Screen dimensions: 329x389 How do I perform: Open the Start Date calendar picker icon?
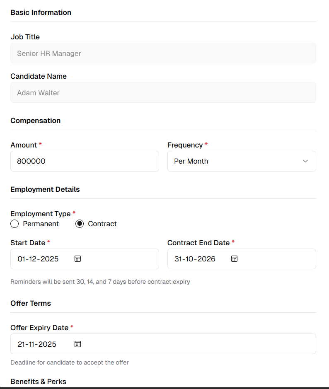click(x=77, y=259)
